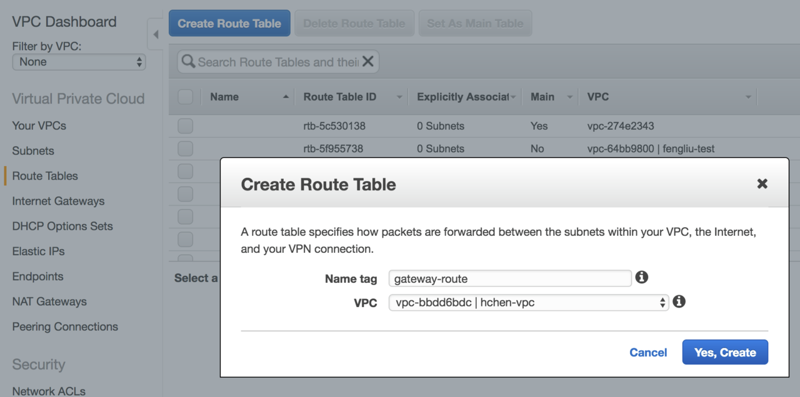This screenshot has height=397, width=800.
Task: Check the box for rtb-5f955738 row
Action: point(186,149)
